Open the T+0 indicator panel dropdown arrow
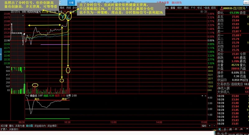The width and height of the screenshot is (249, 135). tap(202, 96)
